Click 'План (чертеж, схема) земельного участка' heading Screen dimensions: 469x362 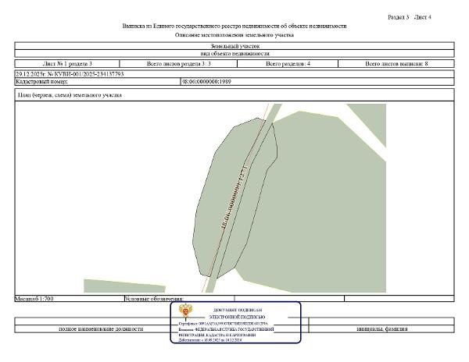70,95
